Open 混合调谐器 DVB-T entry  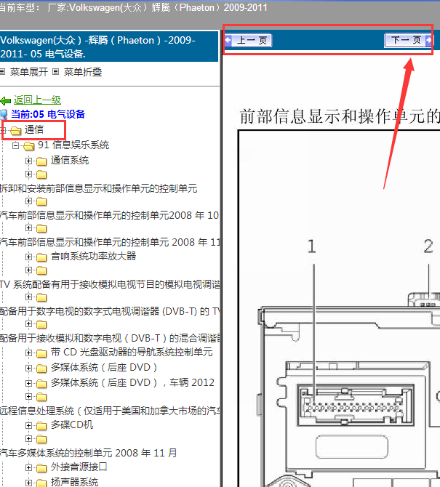click(110, 338)
